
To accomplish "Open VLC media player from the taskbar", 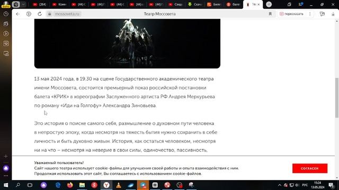I will pos(119,185).
